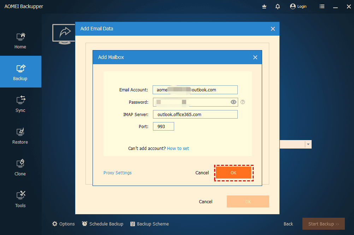Open the notifications bell

pyautogui.click(x=278, y=7)
